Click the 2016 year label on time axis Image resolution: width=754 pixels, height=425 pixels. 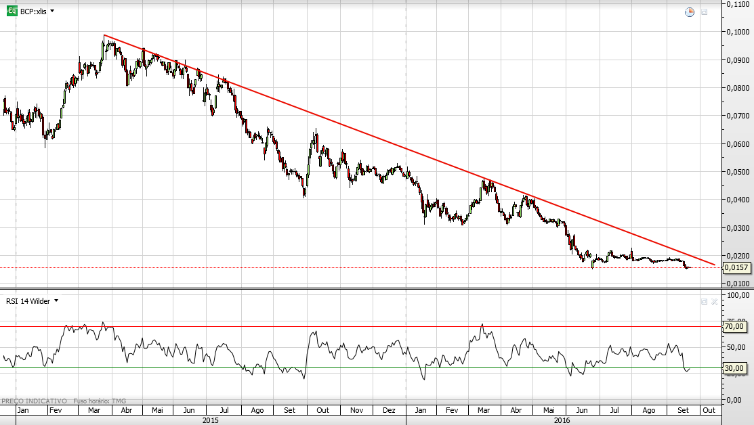(562, 420)
